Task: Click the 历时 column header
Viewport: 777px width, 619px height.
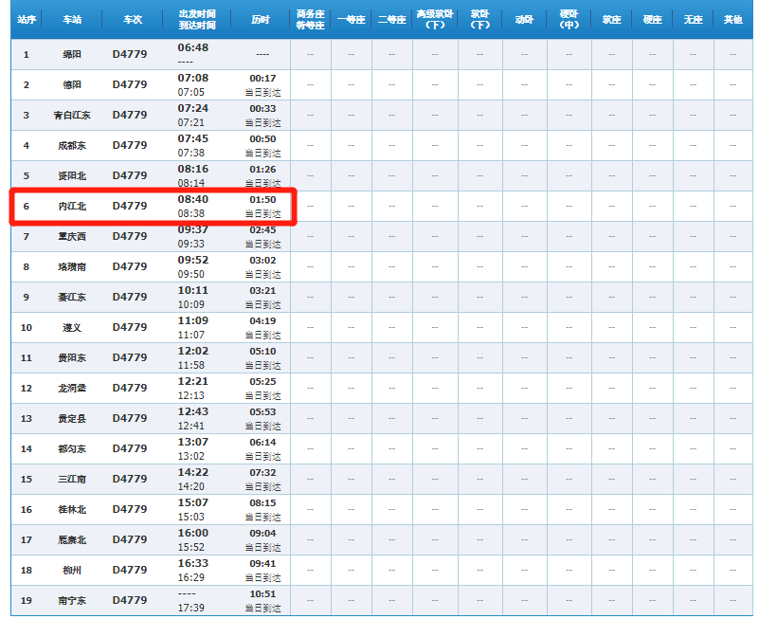Action: (x=262, y=20)
